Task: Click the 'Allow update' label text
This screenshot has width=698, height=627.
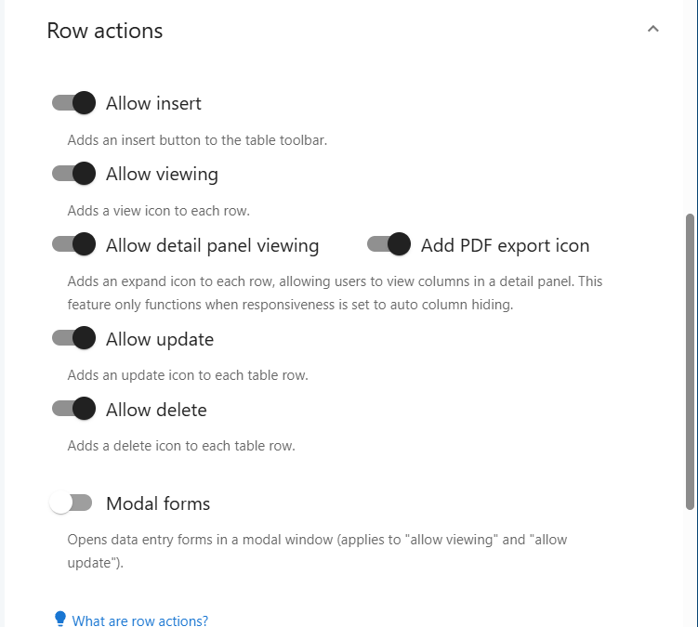Action: click(x=160, y=340)
